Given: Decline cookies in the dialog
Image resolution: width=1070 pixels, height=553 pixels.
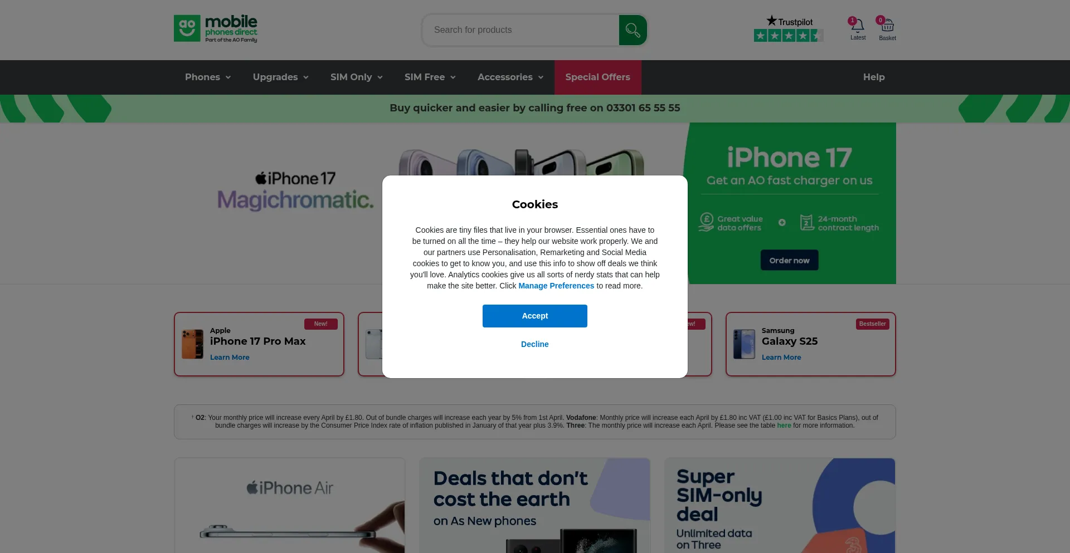Looking at the screenshot, I should (x=535, y=344).
